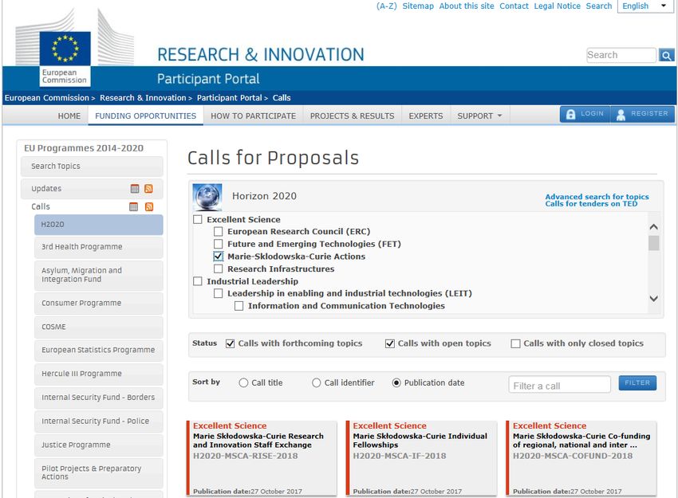This screenshot has width=678, height=498.
Task: Open PROJECTS & RESULTS tab
Action: pos(352,116)
